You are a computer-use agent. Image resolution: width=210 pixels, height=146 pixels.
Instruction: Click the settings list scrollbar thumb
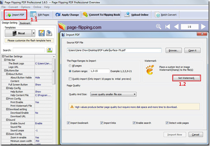tap(54, 71)
